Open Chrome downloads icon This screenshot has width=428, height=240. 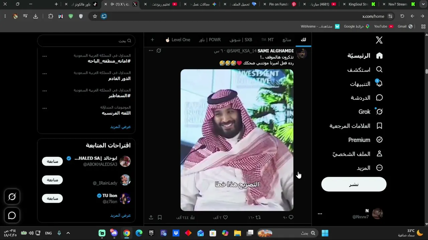coord(35,16)
